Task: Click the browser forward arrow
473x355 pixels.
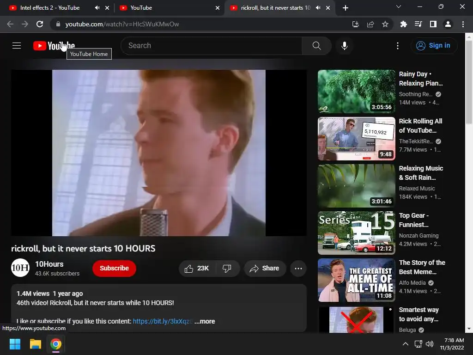Action: tap(25, 24)
